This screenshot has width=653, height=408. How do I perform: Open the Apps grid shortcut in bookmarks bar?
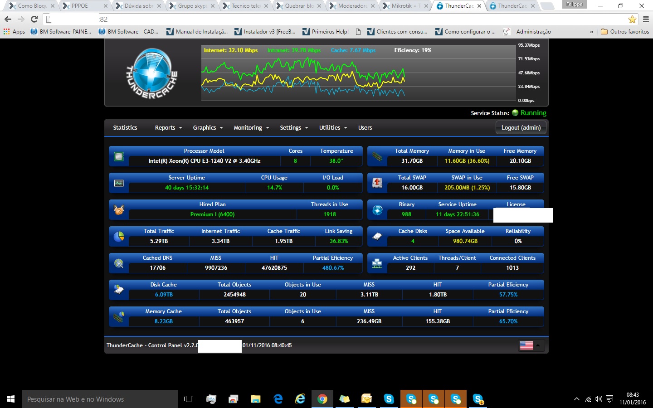[14, 32]
